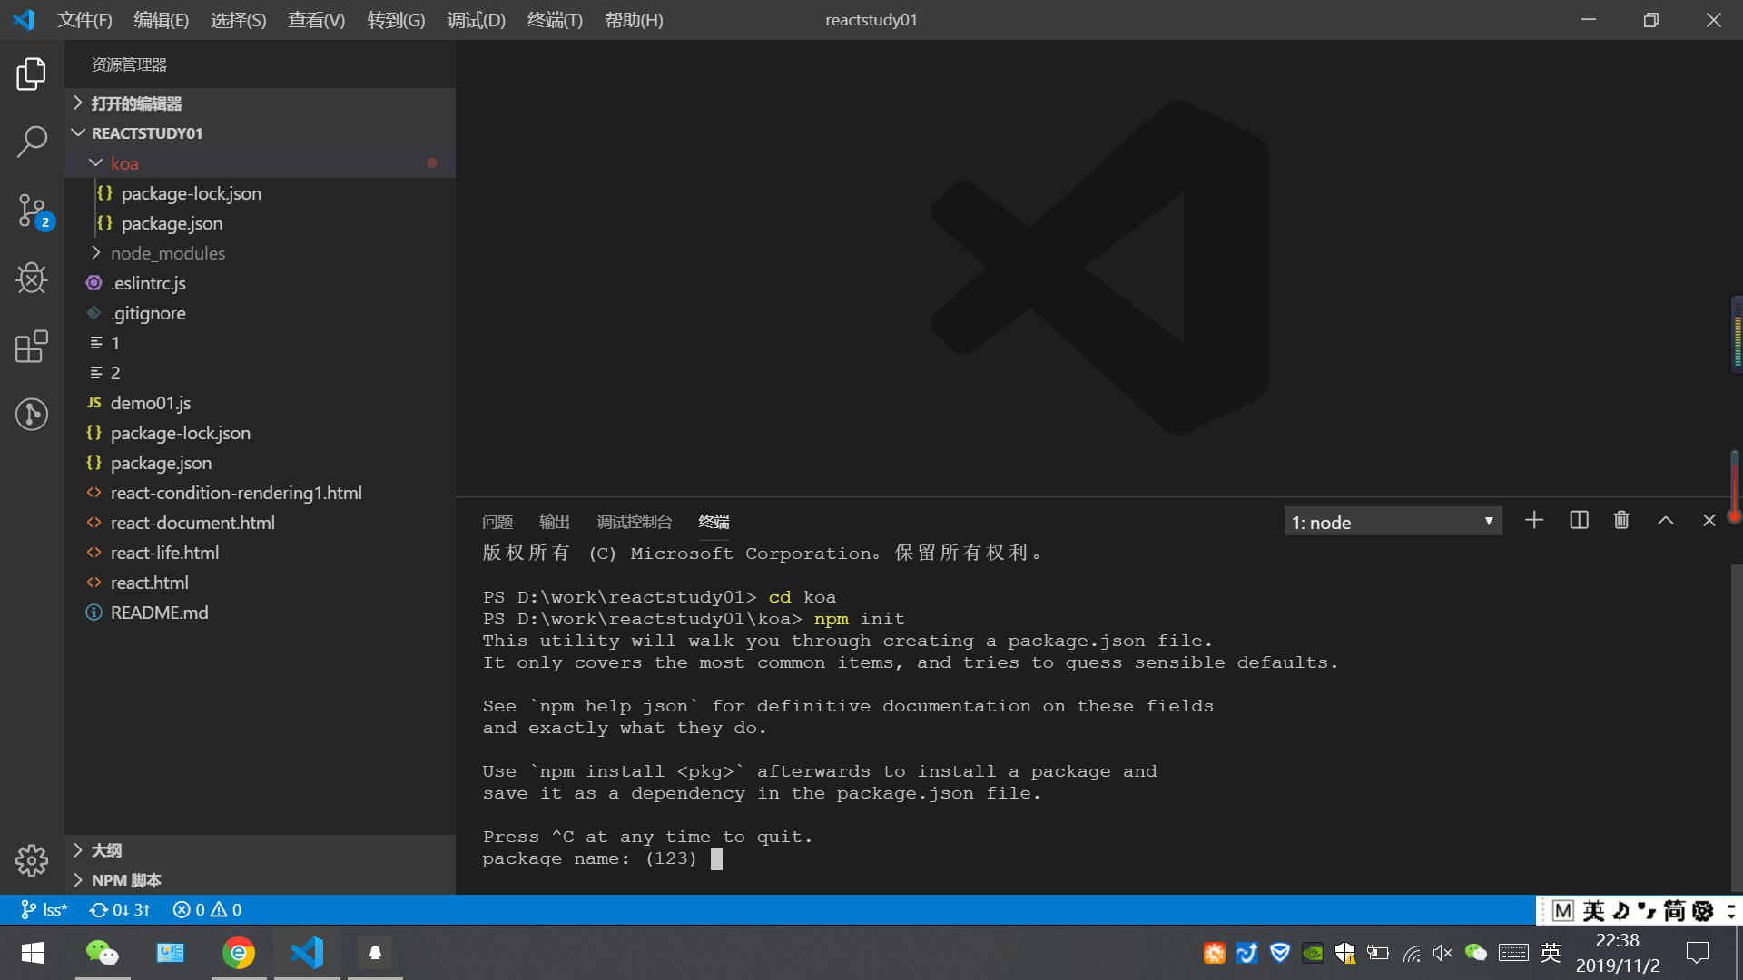Split the terminal panel

click(x=1579, y=520)
